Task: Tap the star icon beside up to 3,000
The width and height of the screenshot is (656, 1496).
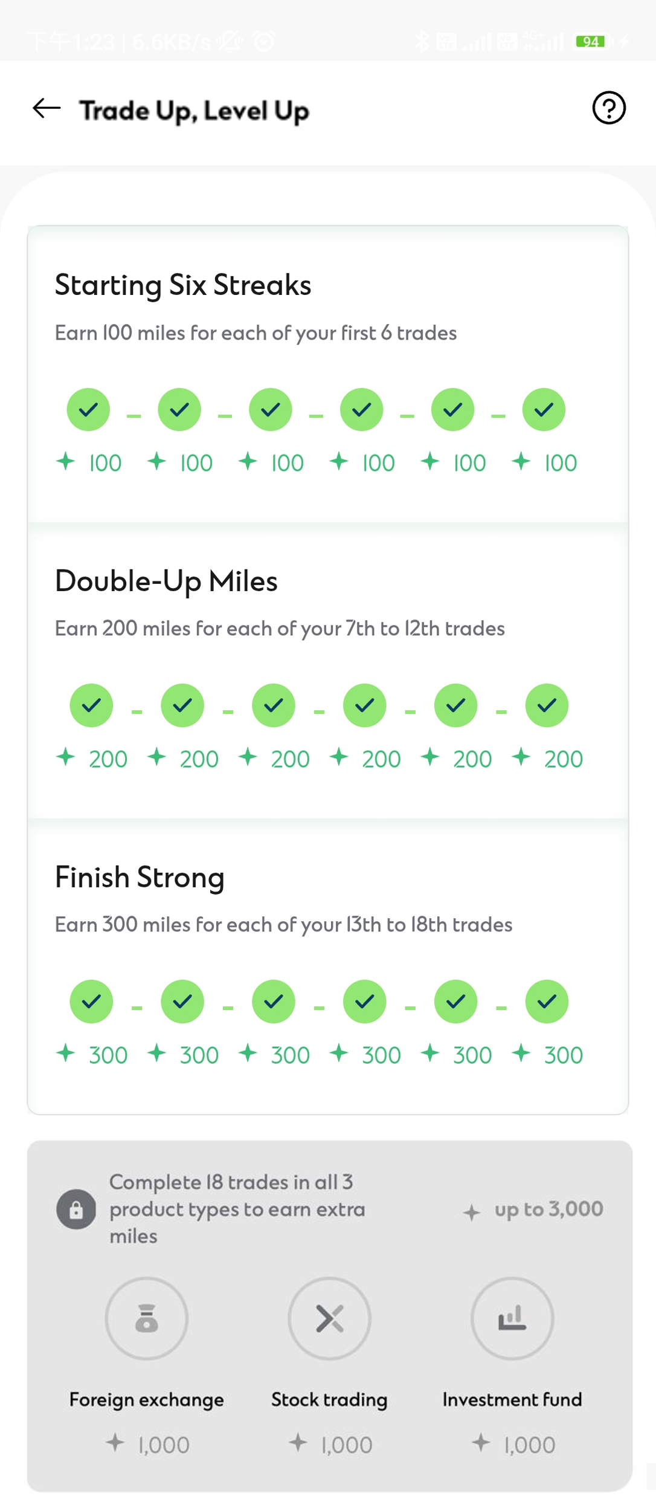Action: [472, 1211]
